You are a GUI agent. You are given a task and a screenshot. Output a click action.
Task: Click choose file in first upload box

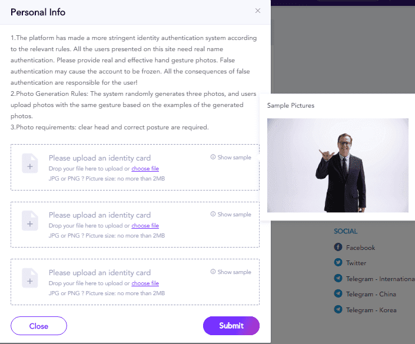[145, 168]
